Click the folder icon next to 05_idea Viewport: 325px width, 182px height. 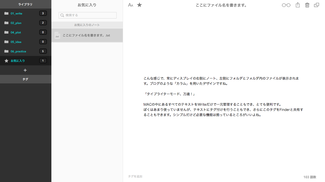(7, 42)
